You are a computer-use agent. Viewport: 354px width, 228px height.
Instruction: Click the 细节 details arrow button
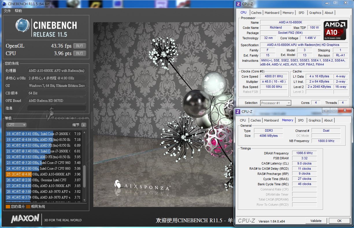(x=84, y=125)
